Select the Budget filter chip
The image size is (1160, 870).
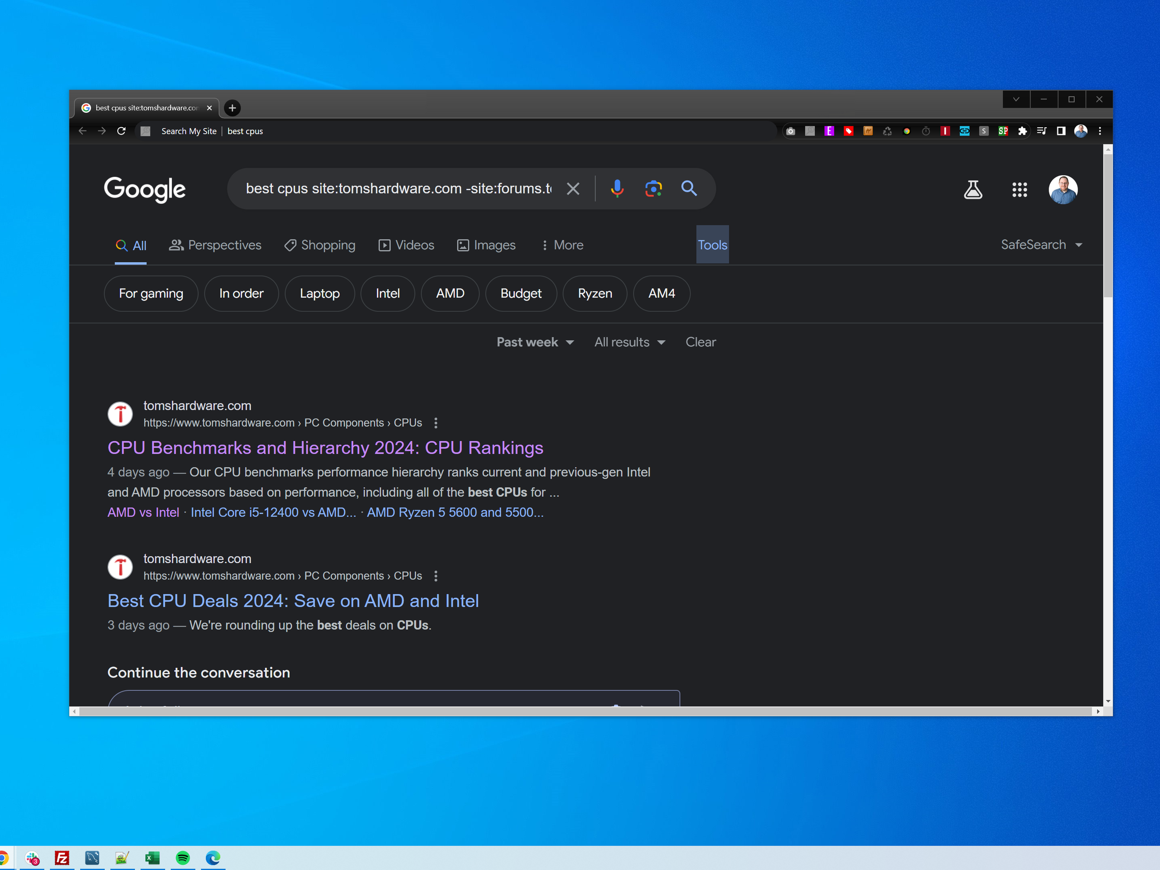[521, 294]
